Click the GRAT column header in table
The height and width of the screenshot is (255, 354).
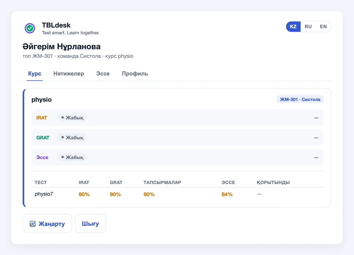coord(116,183)
